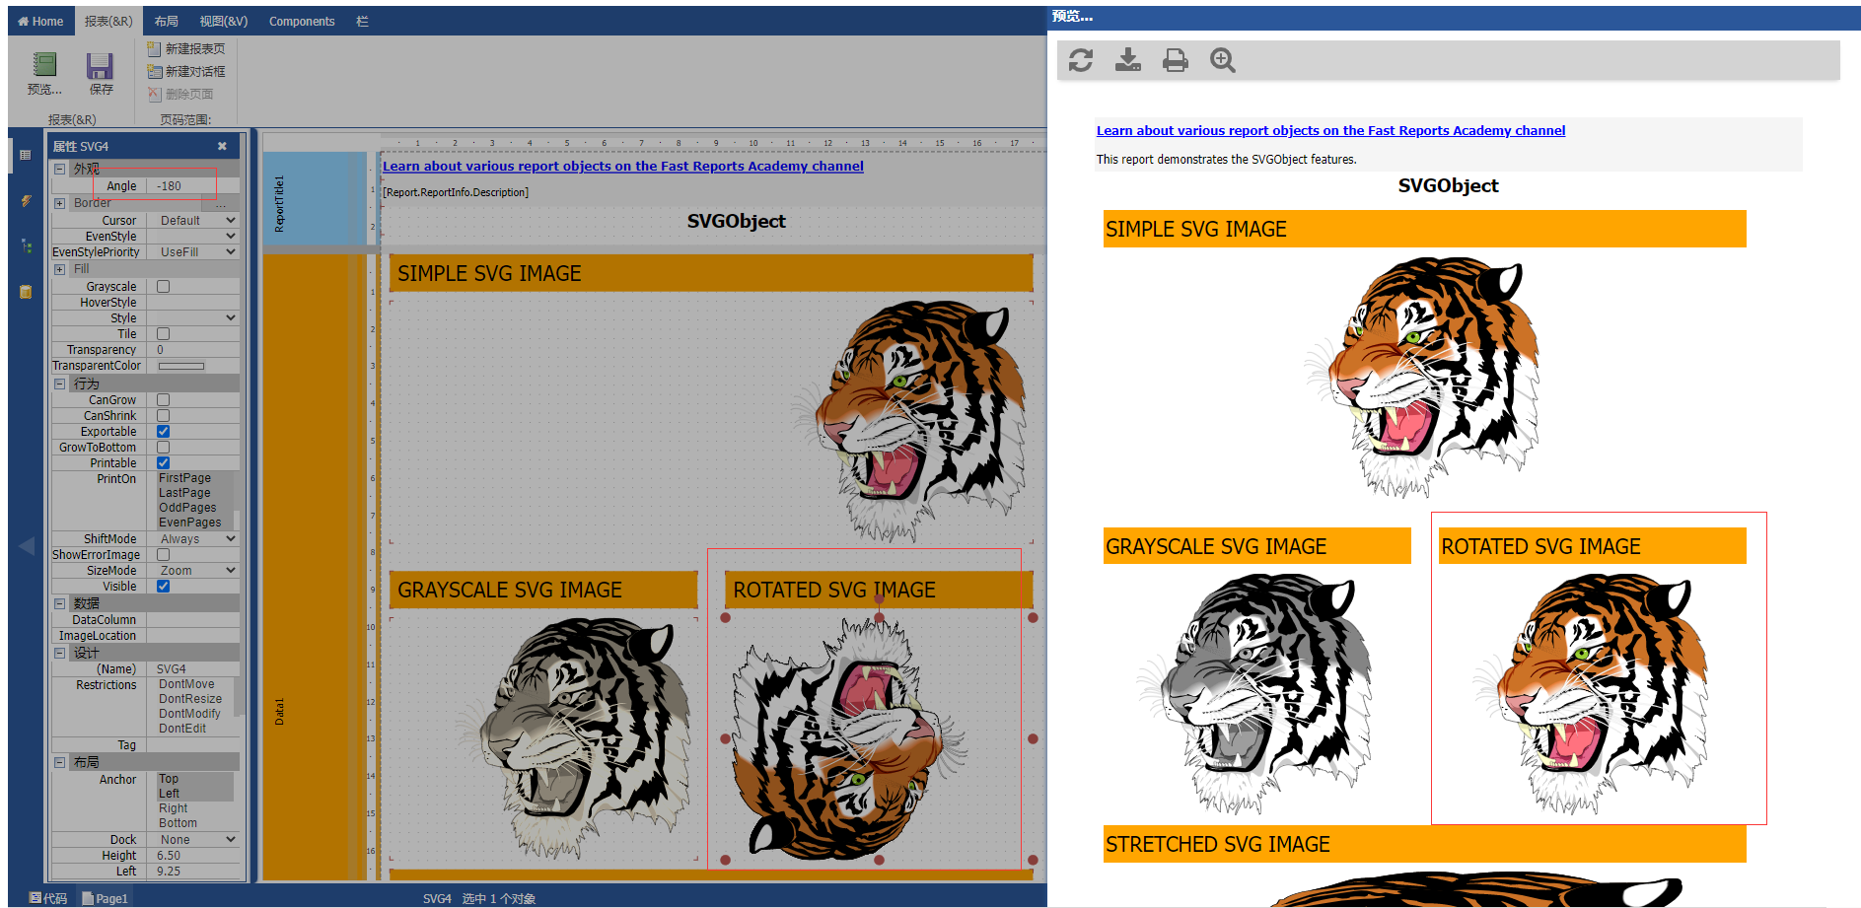Image resolution: width=1861 pixels, height=908 pixels.
Task: Open the lightning-bolt events icon in the sidebar
Action: click(x=26, y=200)
